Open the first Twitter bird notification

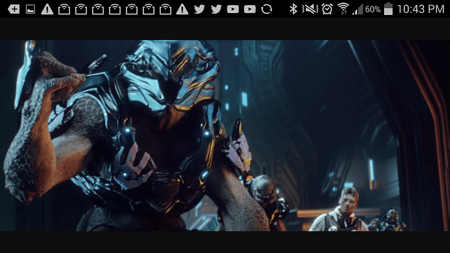coord(199,9)
